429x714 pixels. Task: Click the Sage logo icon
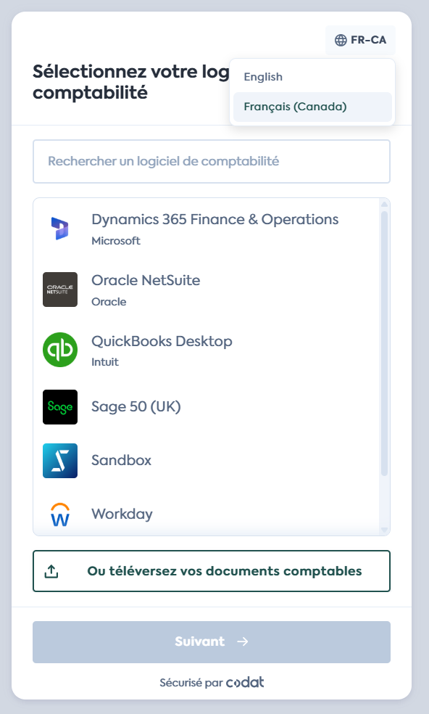click(x=60, y=406)
